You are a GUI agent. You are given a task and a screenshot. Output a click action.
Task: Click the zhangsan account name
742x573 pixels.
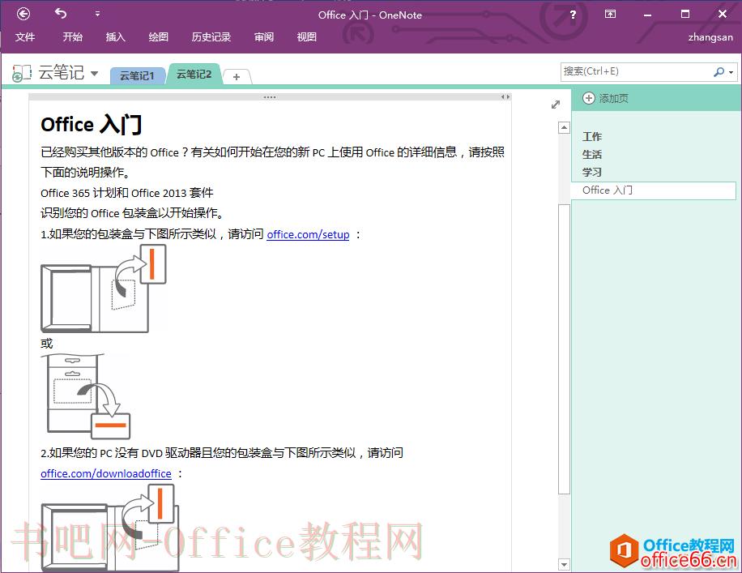coord(710,37)
